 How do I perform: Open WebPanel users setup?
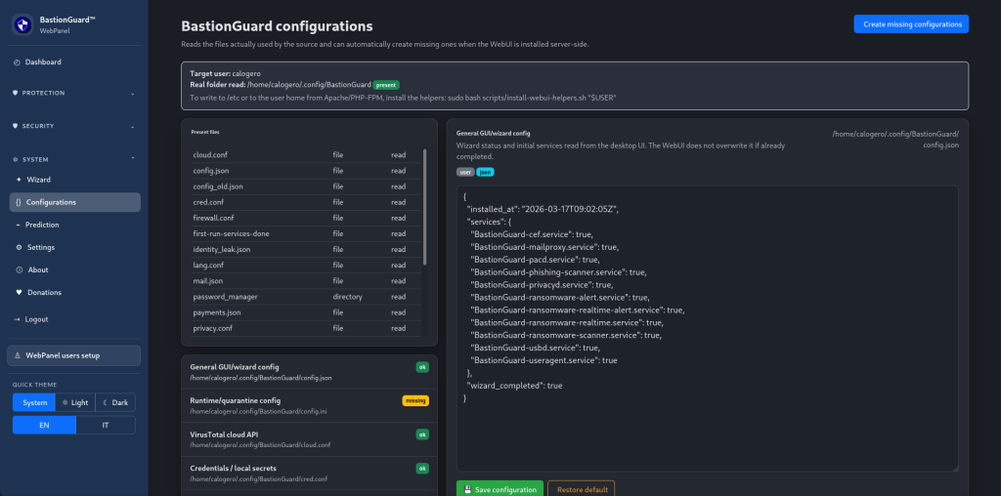pos(74,355)
